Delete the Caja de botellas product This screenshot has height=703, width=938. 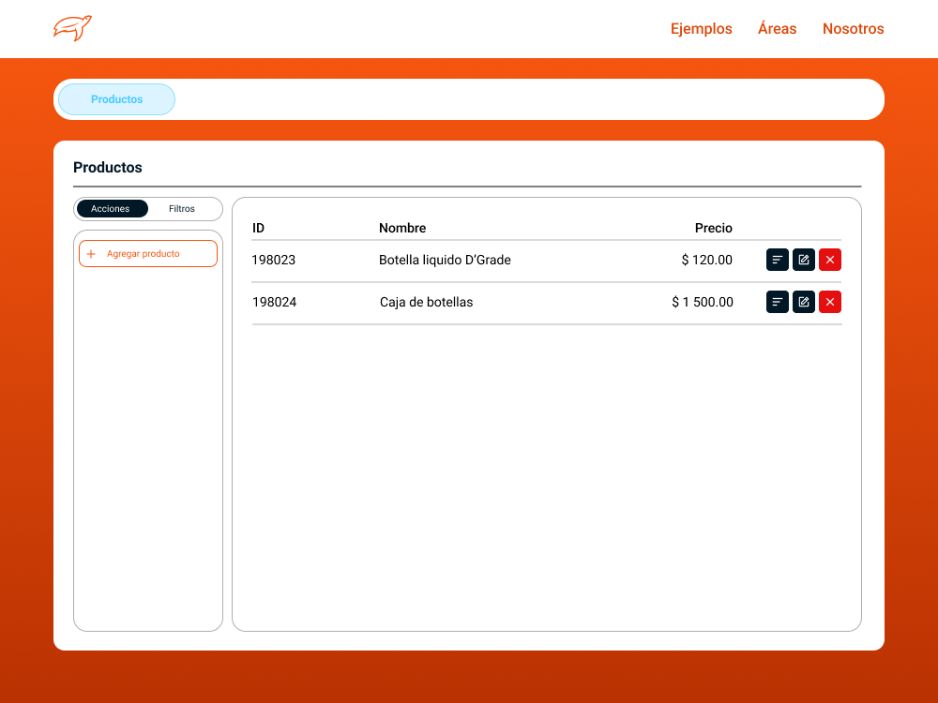click(x=830, y=302)
